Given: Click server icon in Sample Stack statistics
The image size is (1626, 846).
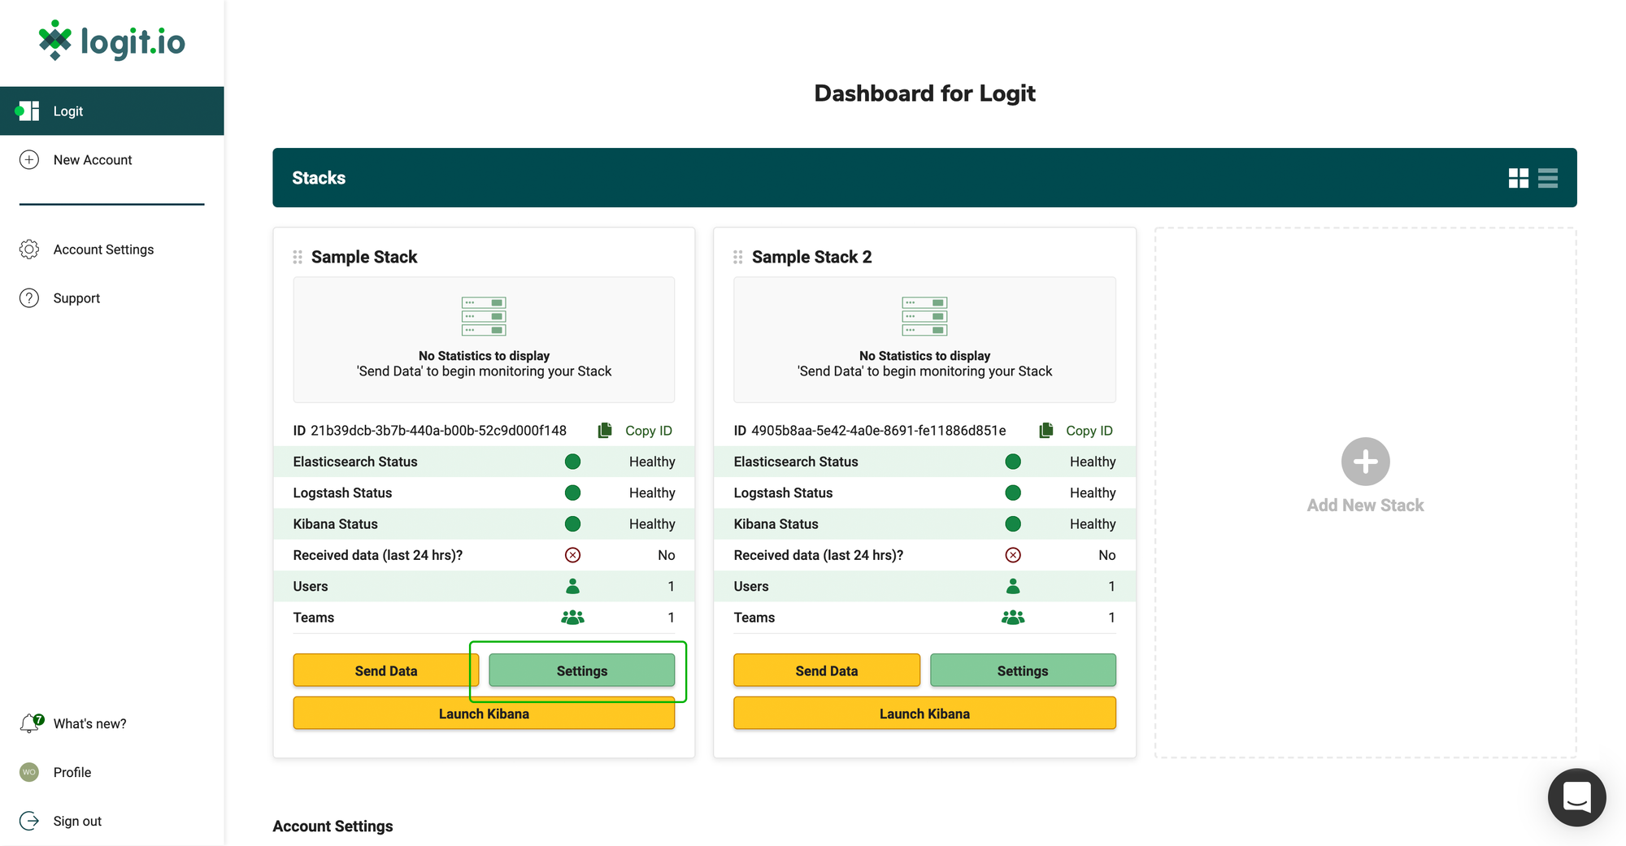Looking at the screenshot, I should pos(484,316).
